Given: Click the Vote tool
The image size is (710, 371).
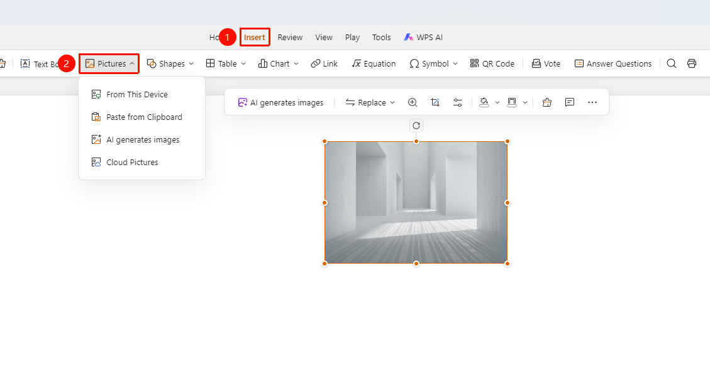Looking at the screenshot, I should click(546, 63).
